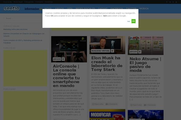The width and height of the screenshot is (181, 120).
Task: Open the AirConsole article thumbnail image
Action: [69, 49]
